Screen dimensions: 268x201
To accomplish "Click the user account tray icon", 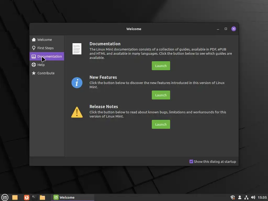I will [x=240, y=197].
